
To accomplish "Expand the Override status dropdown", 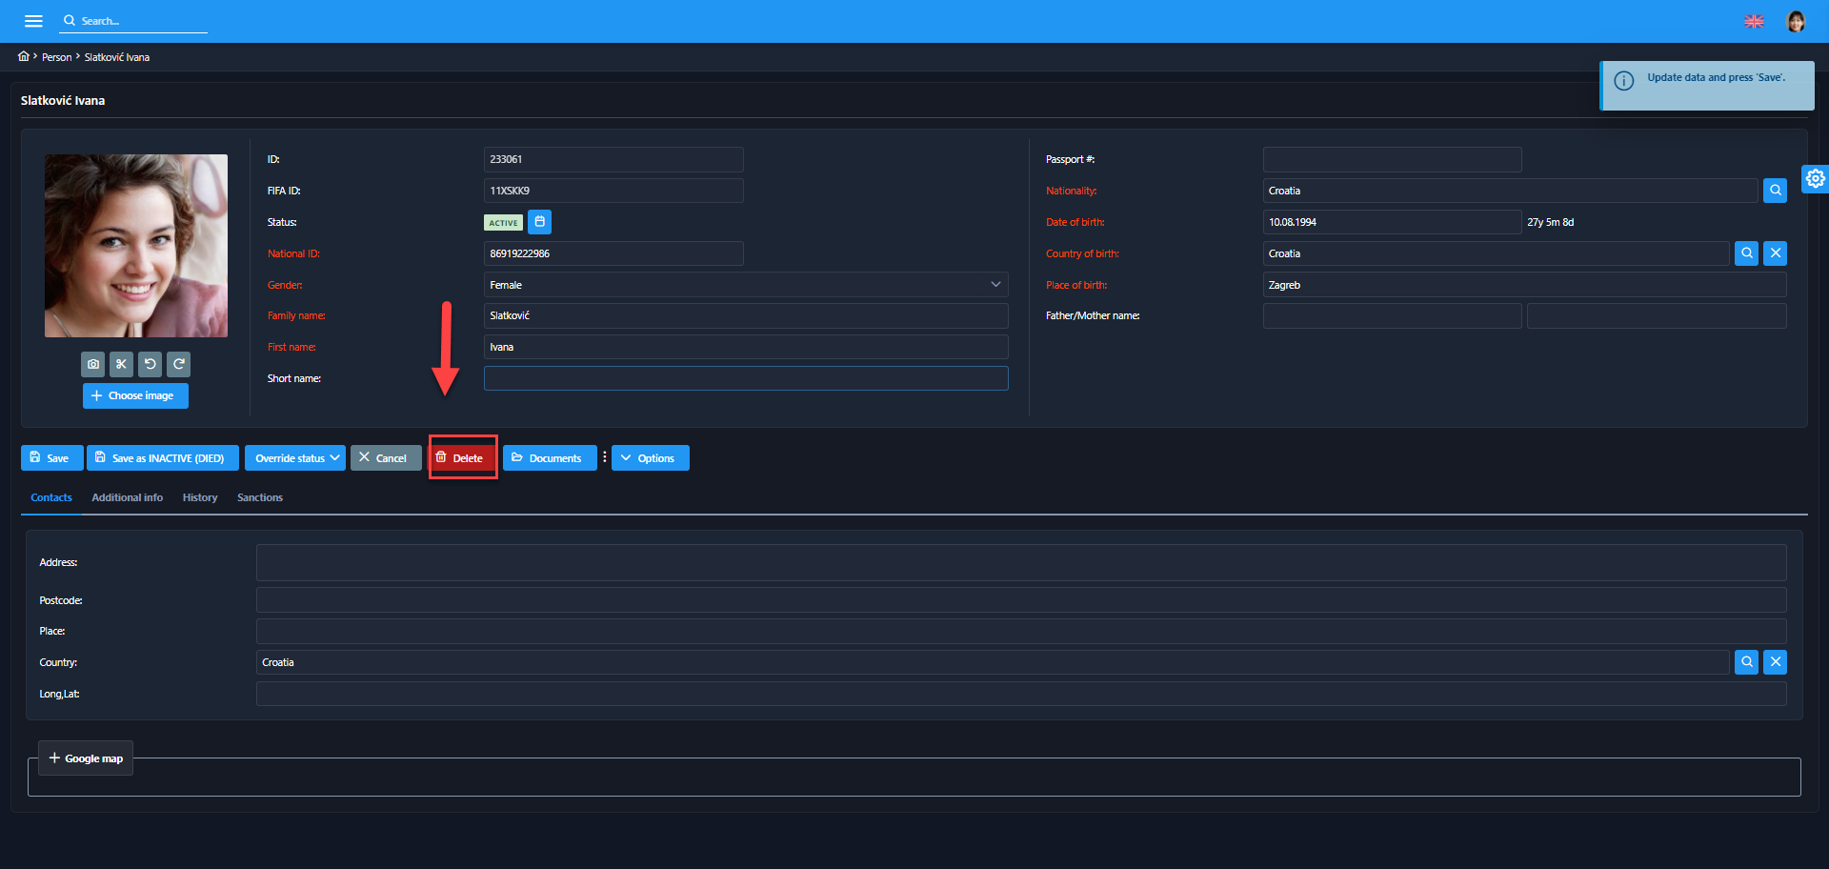I will coord(295,458).
